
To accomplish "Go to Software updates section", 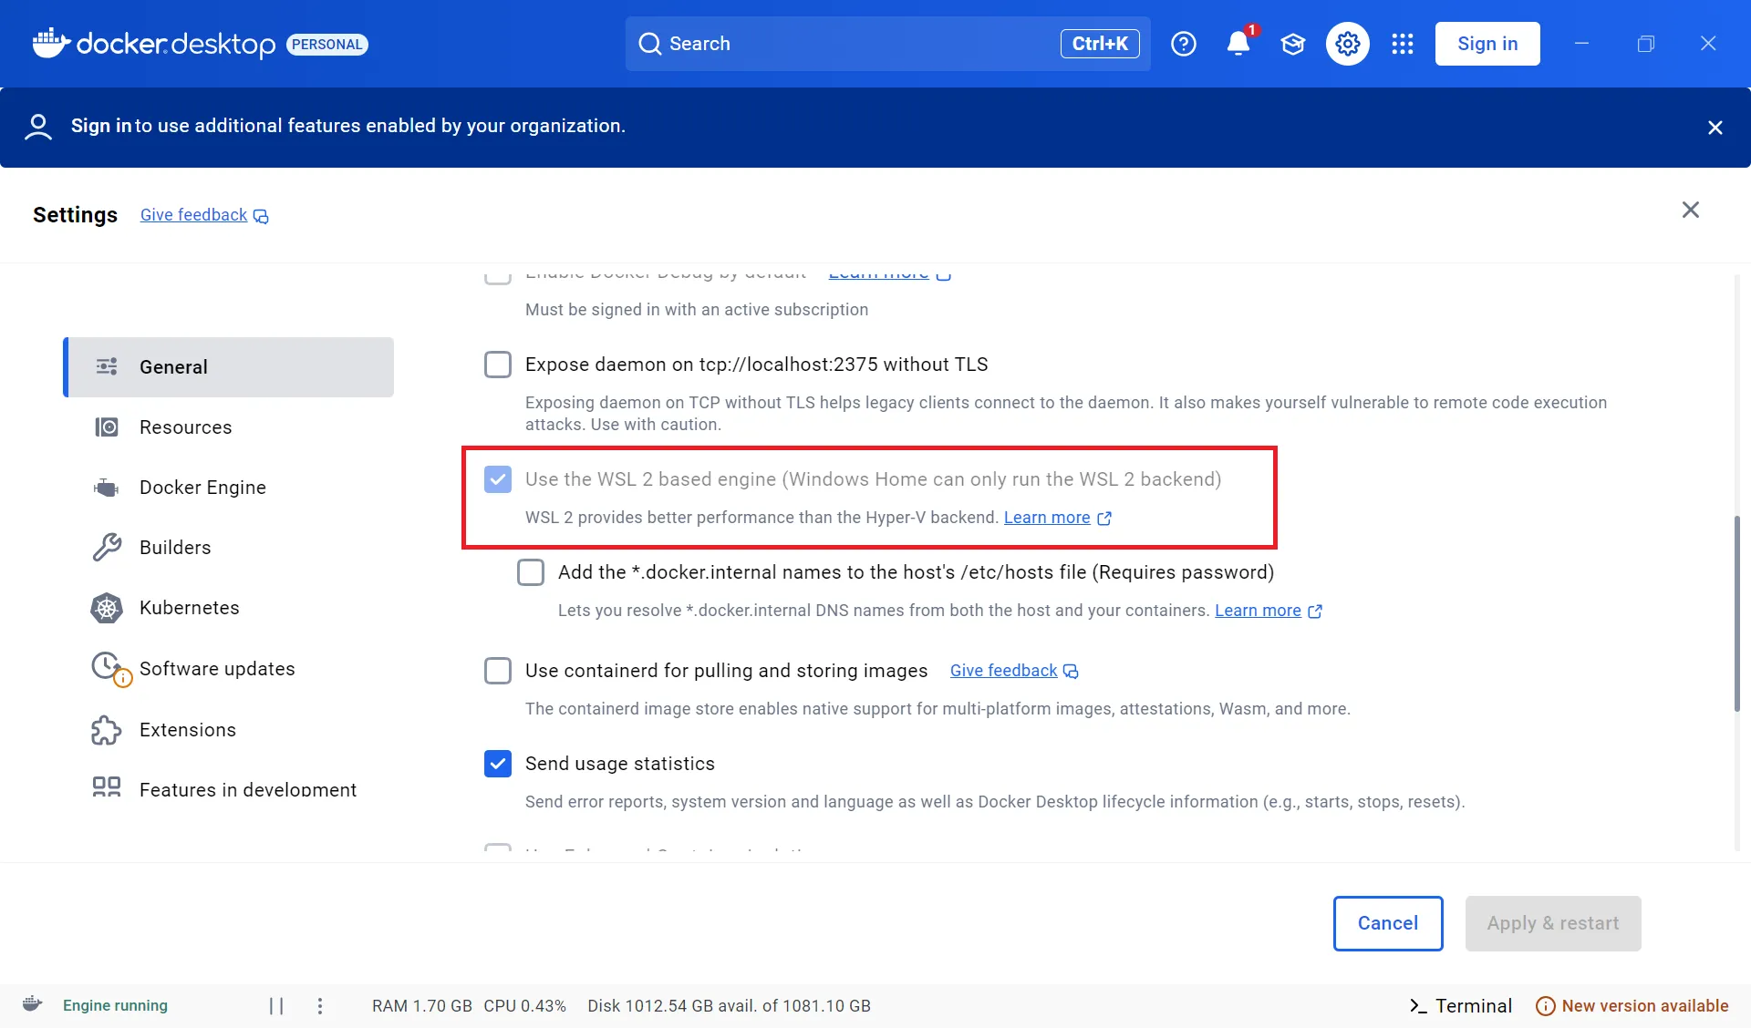I will [x=216, y=669].
